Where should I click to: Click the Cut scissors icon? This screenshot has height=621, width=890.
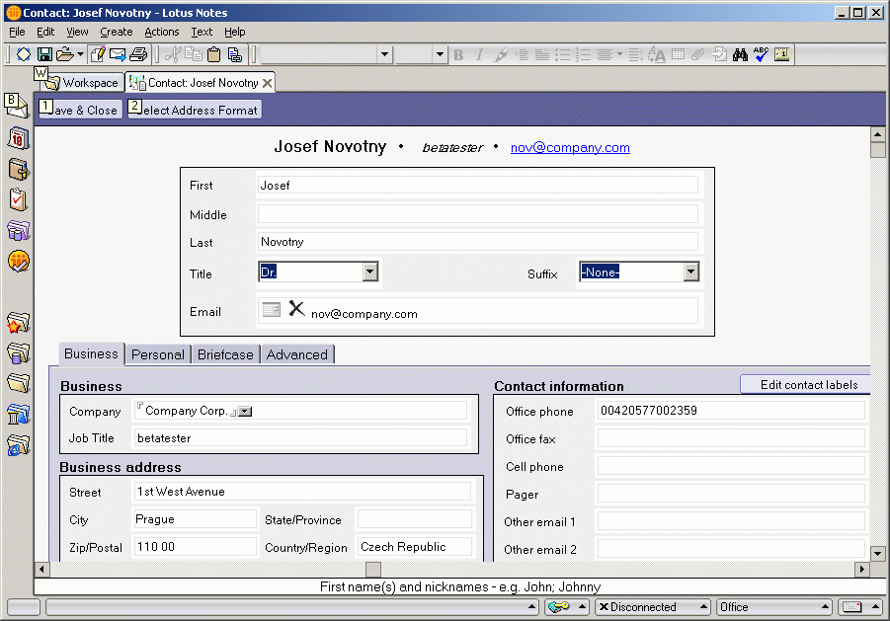pyautogui.click(x=173, y=54)
